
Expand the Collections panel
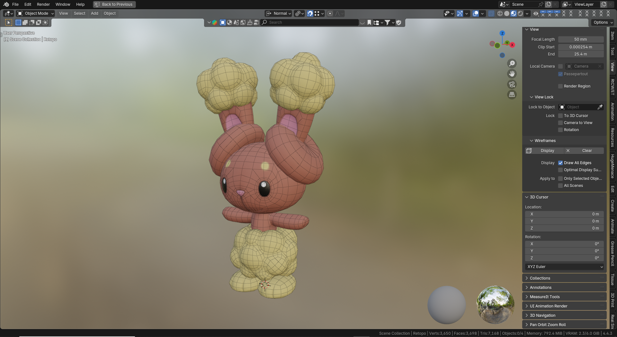point(540,278)
